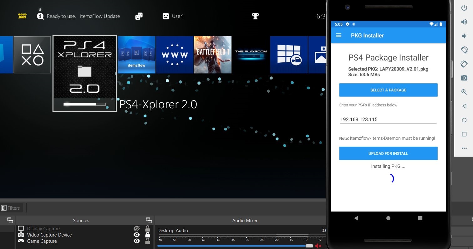Viewport: 473px width, 249px height.
Task: Tap the UPLOAD FOR INSTALL button
Action: [x=388, y=154]
